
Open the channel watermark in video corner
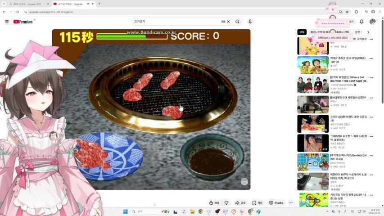[244, 181]
